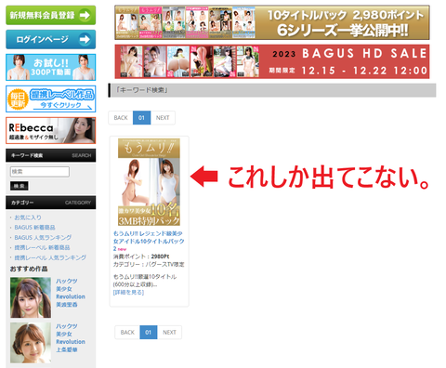Open the お気に入り category link
Image resolution: width=446 pixels, height=368 pixels.
[28, 217]
